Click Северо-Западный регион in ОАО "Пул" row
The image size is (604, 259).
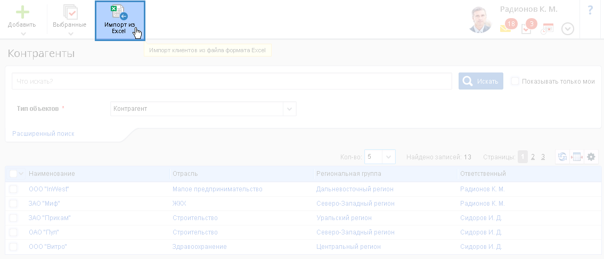[x=355, y=232]
